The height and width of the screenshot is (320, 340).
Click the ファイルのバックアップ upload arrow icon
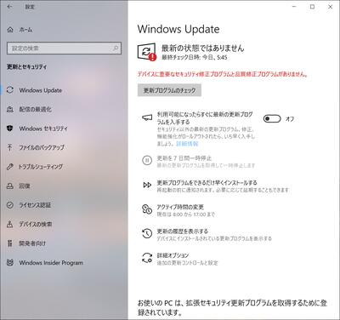tap(10, 147)
